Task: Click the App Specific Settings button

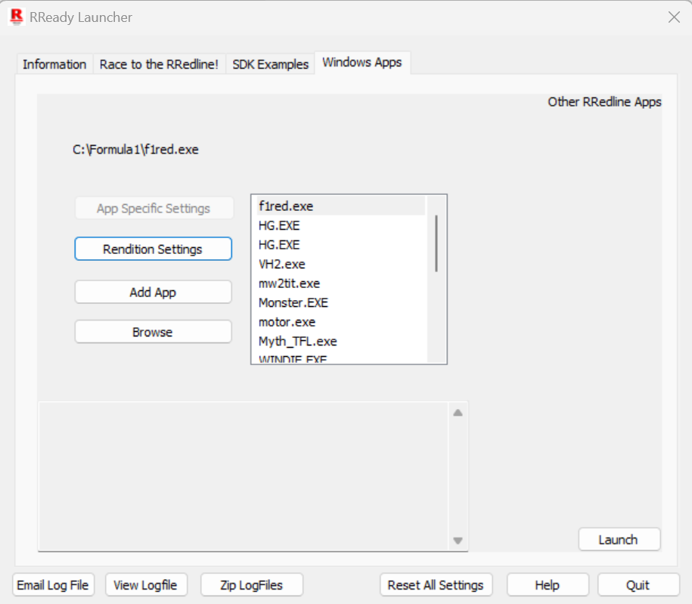Action: coord(154,208)
